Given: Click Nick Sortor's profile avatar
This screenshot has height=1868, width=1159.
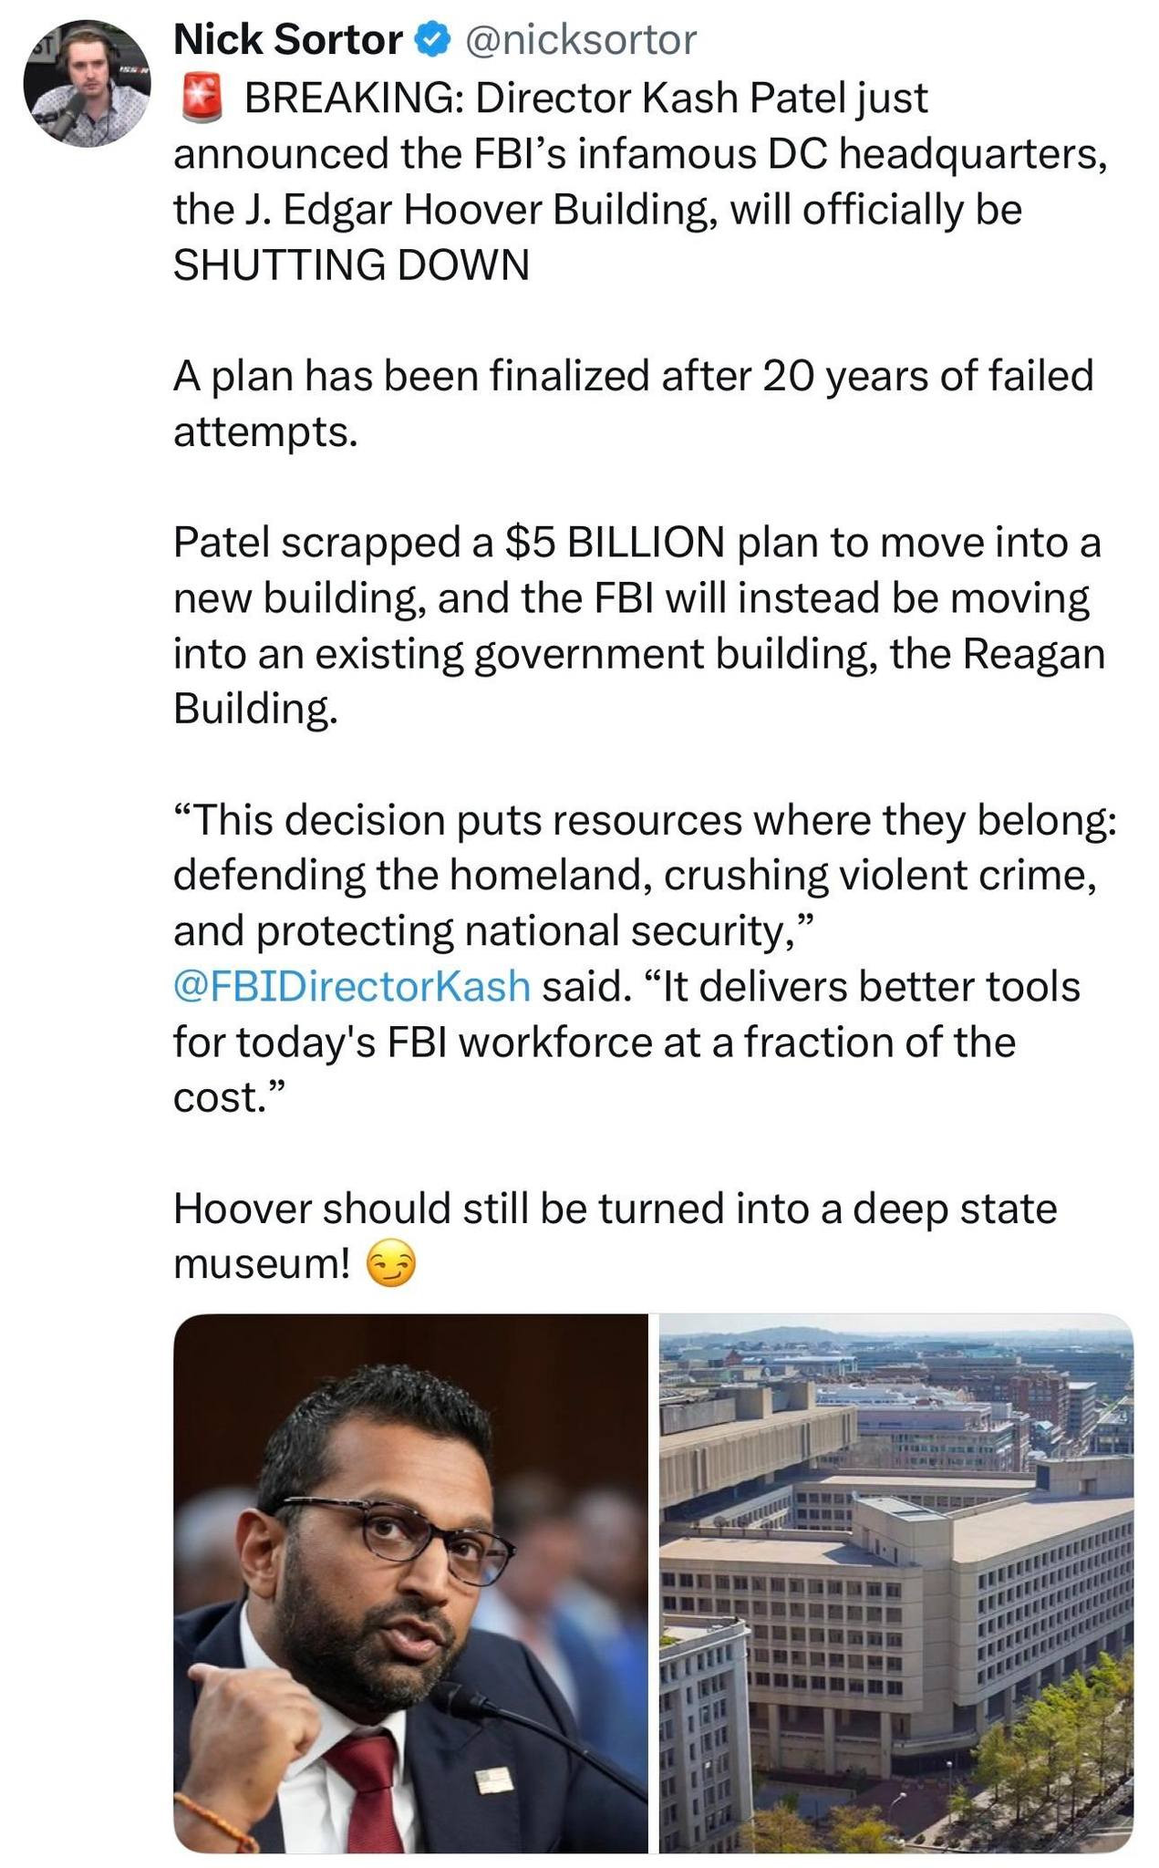Looking at the screenshot, I should (88, 83).
